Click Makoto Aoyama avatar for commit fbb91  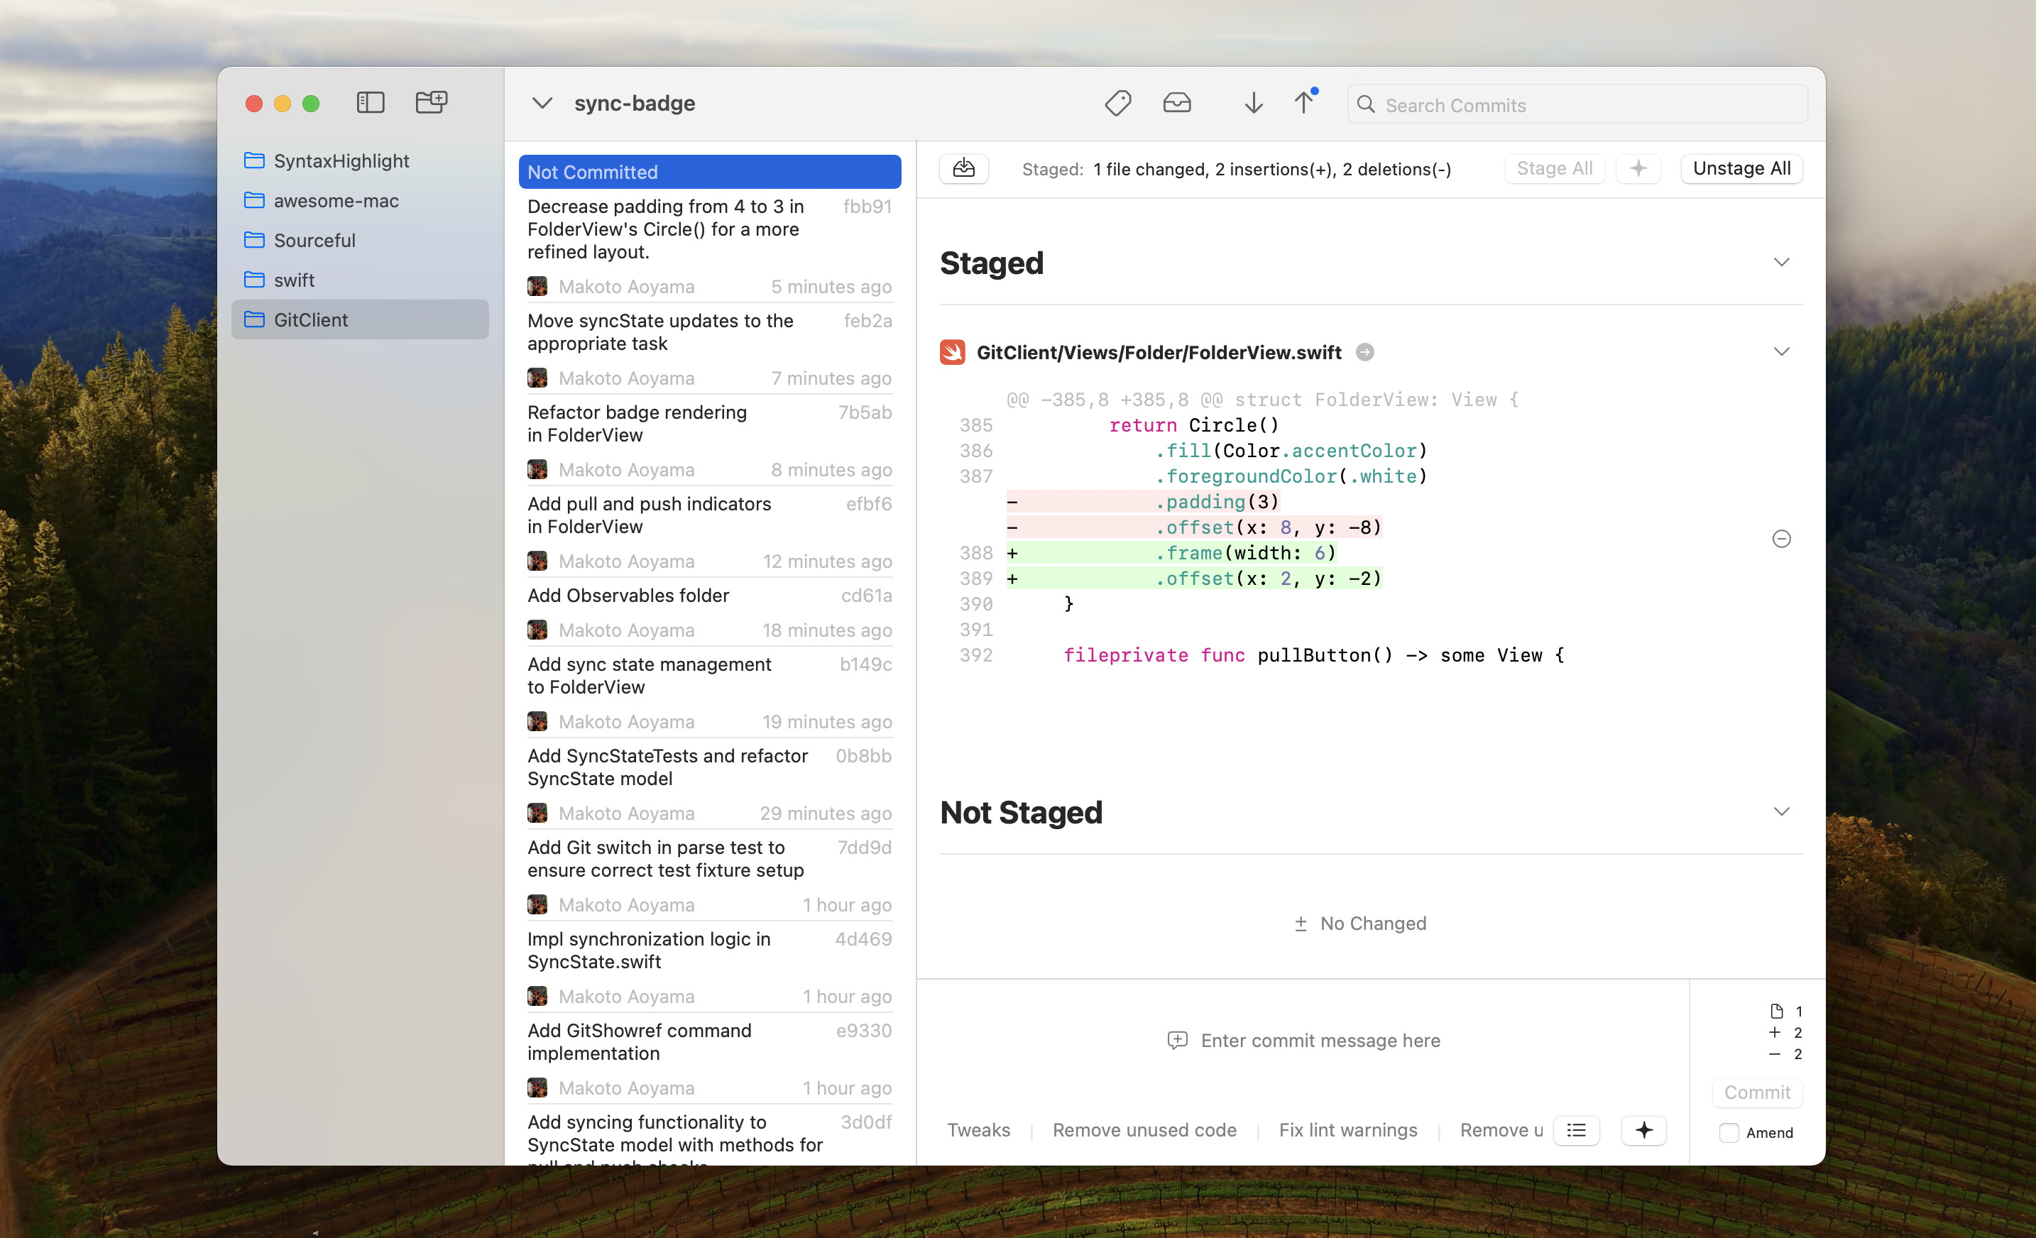pos(537,287)
